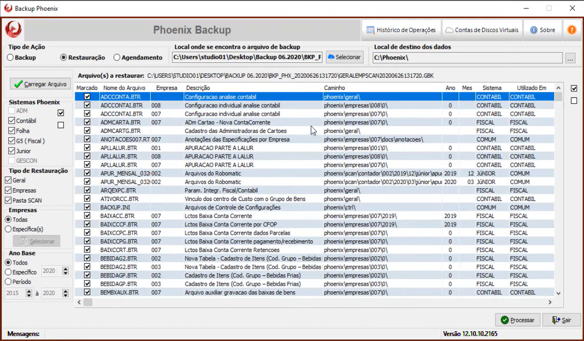The image size is (584, 341).
Task: Sort by Empresa column header
Action: pyautogui.click(x=167, y=88)
